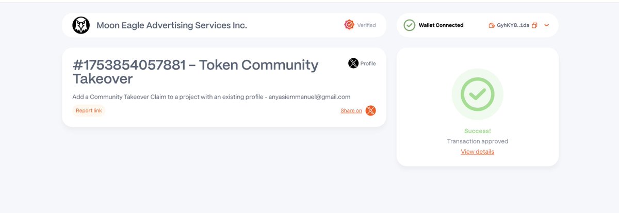This screenshot has height=213, width=619.
Task: Copy the wallet address with copy icon
Action: 535,25
